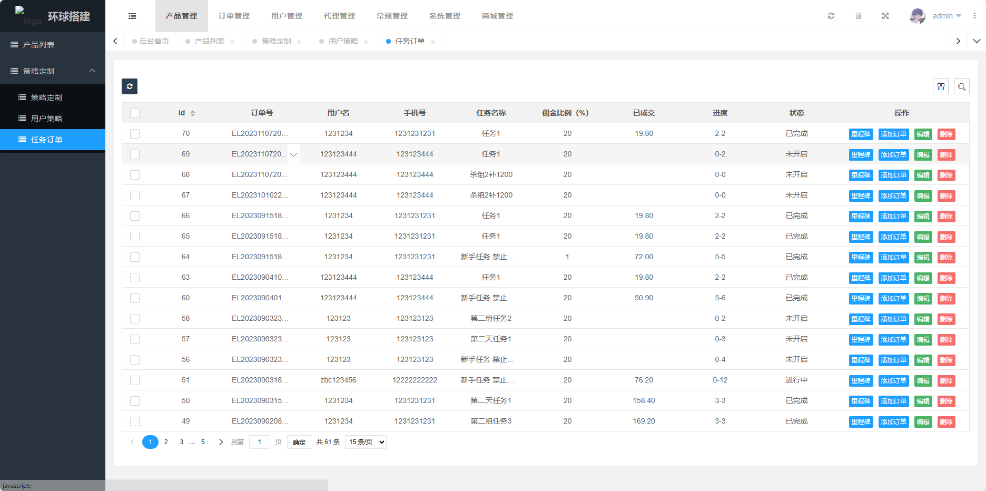
Task: Check the row with id 49
Action: tap(135, 421)
